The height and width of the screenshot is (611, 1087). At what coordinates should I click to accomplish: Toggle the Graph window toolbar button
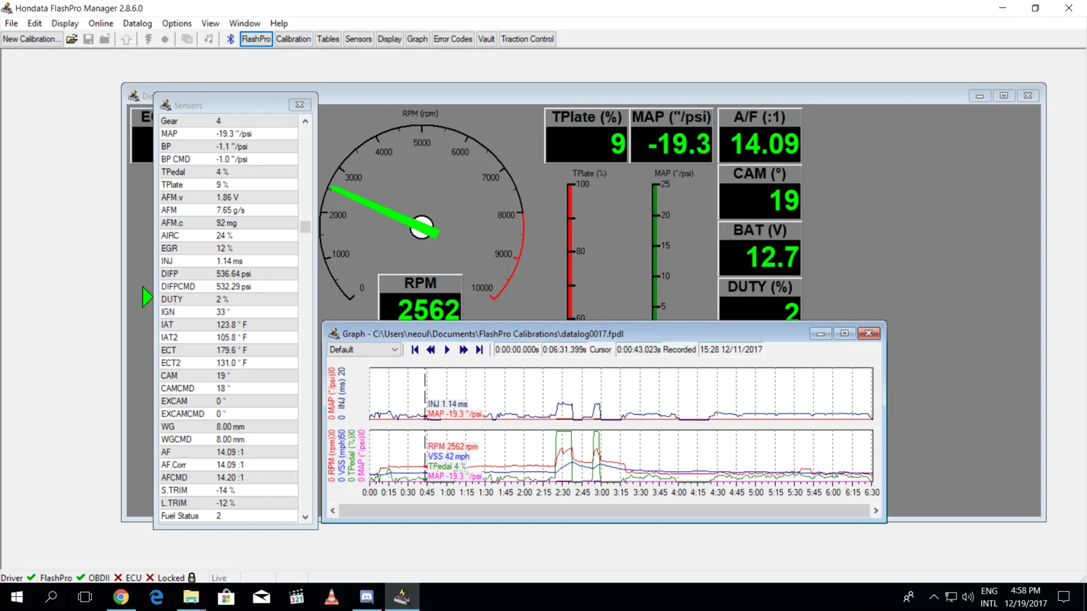point(417,39)
